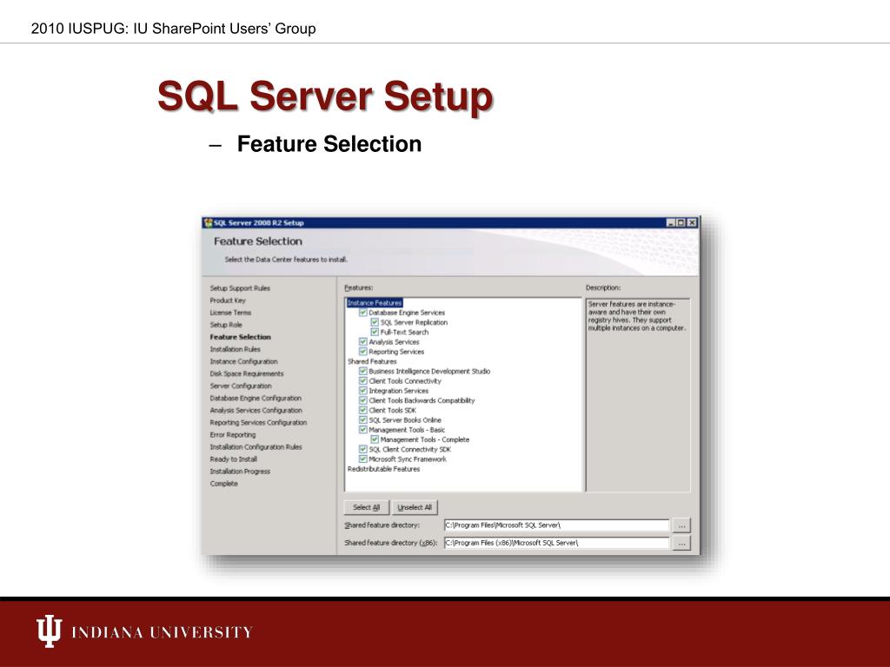Minimize the SQL Server Setup window
Image resolution: width=890 pixels, height=667 pixels.
tap(671, 223)
